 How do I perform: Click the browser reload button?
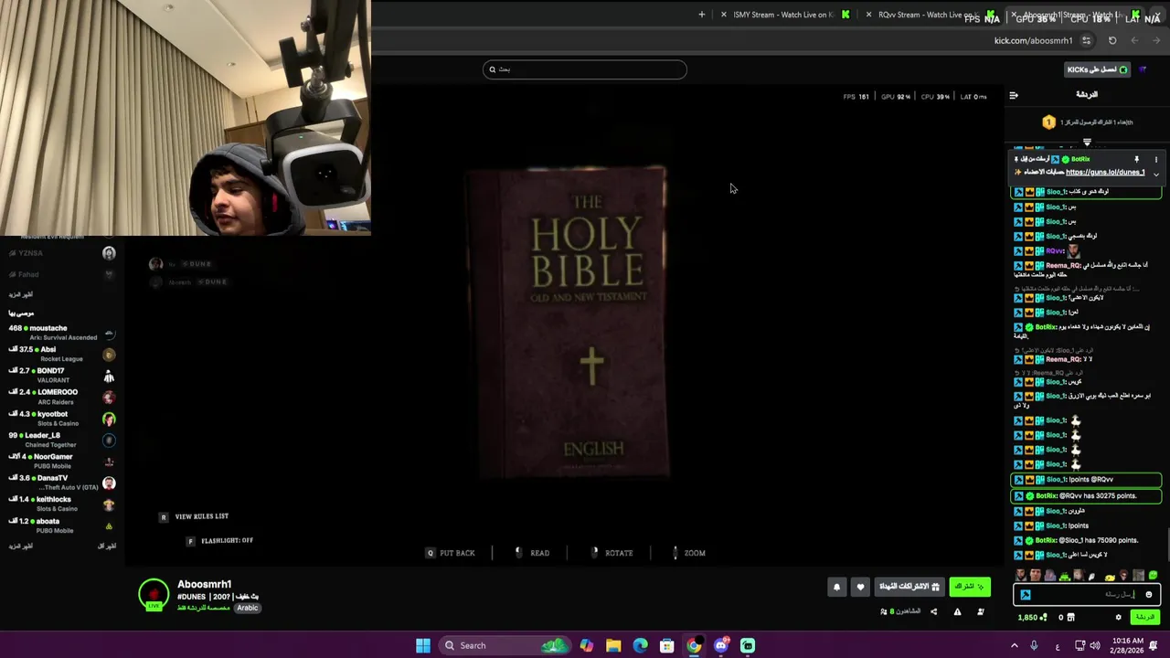(1112, 40)
